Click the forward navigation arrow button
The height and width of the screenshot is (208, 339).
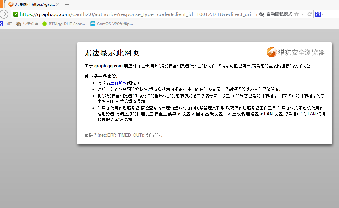pos(4,14)
